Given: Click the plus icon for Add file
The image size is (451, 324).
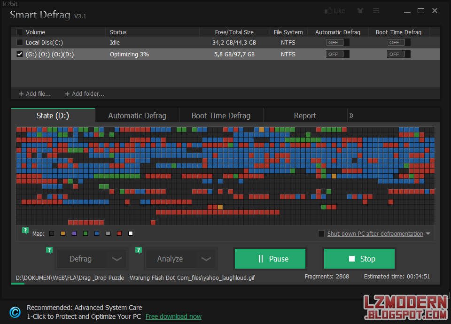Looking at the screenshot, I should [x=21, y=94].
